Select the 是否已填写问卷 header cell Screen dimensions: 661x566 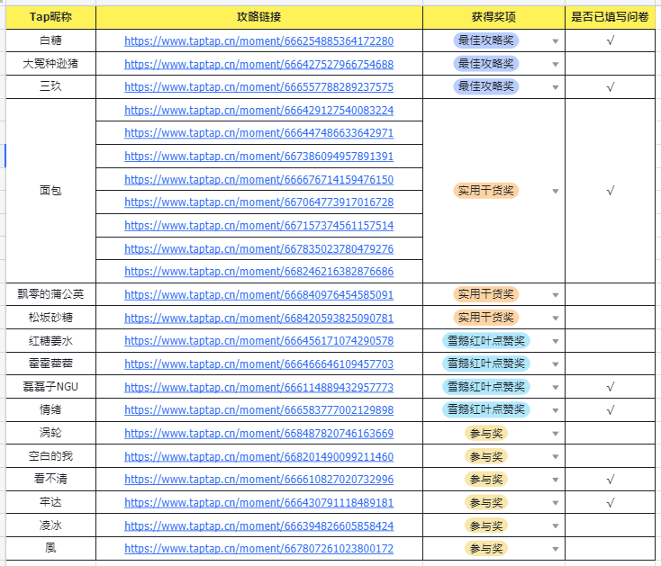click(610, 17)
